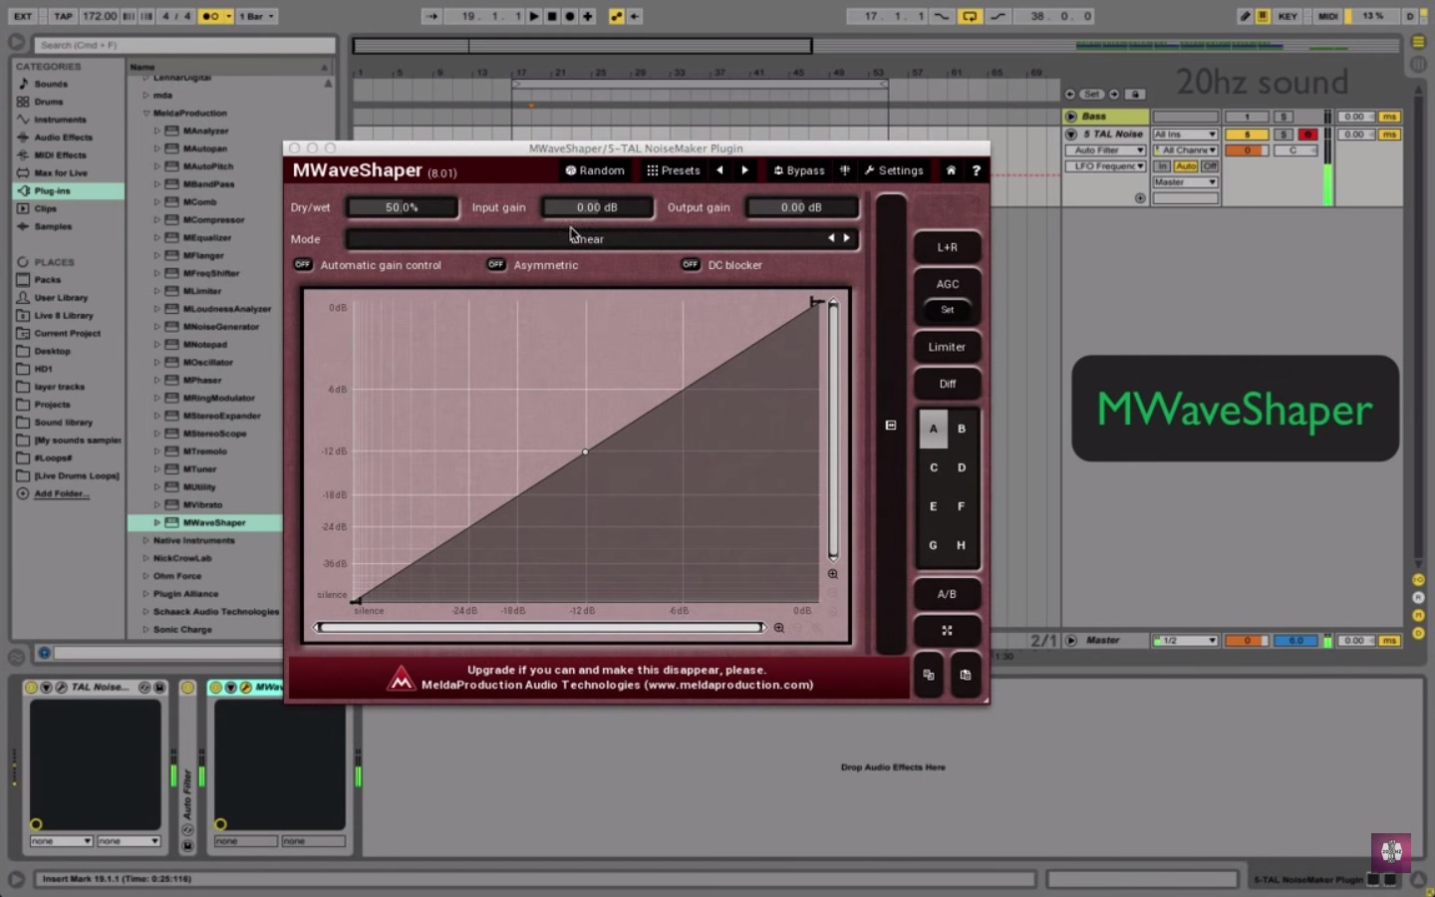Screen dimensions: 1435x897
Task: Toggle the Asymmetric switch
Action: pyautogui.click(x=496, y=264)
